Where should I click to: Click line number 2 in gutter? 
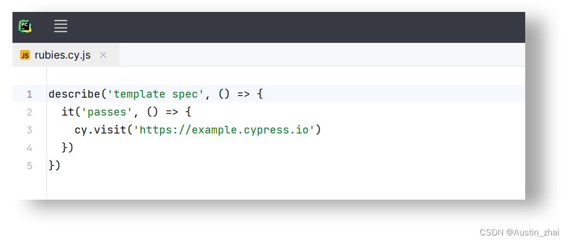pos(29,112)
